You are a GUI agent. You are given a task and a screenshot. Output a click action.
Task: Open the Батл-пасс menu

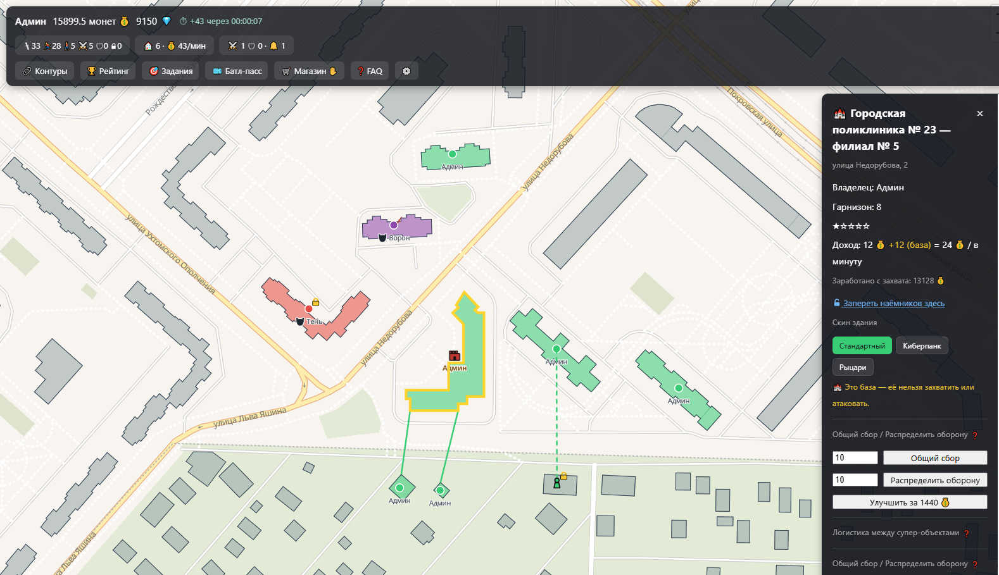[237, 71]
